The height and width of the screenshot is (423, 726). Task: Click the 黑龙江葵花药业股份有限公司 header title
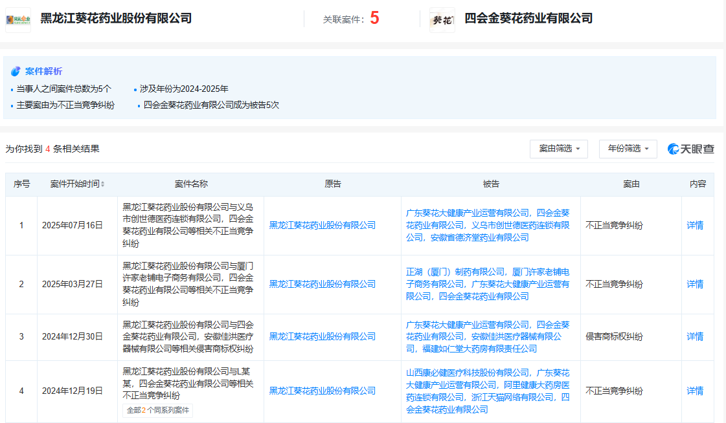pyautogui.click(x=116, y=19)
